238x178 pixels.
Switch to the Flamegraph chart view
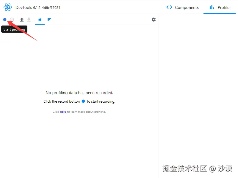tap(40, 20)
